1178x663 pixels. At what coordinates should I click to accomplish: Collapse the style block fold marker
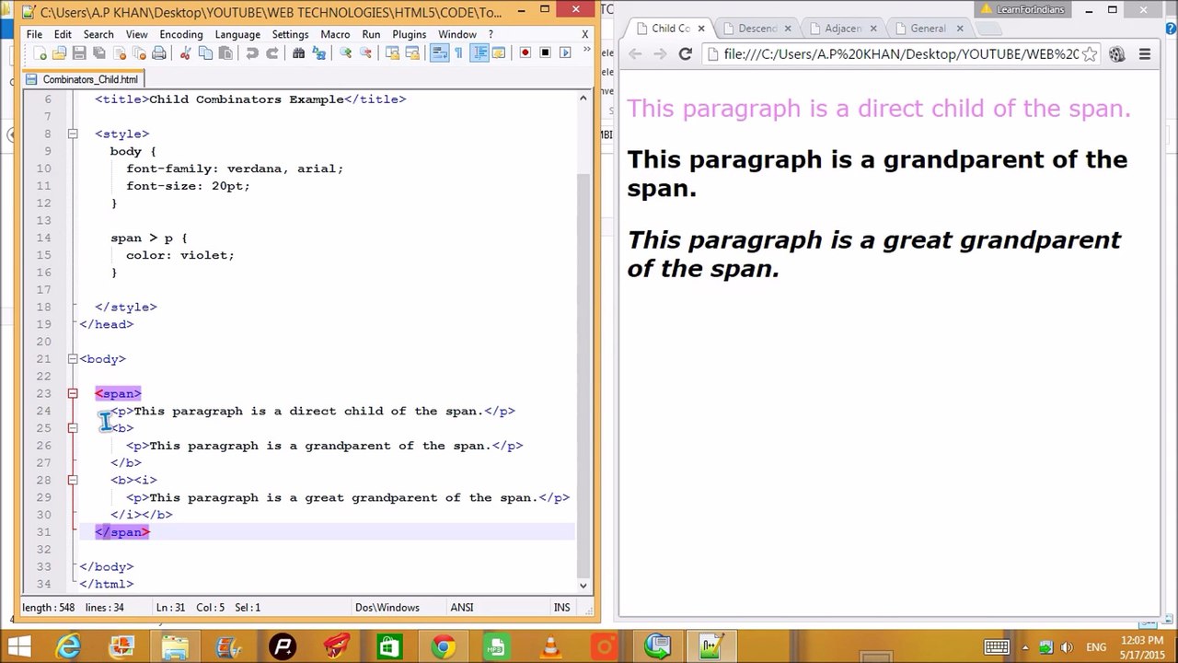(x=73, y=134)
